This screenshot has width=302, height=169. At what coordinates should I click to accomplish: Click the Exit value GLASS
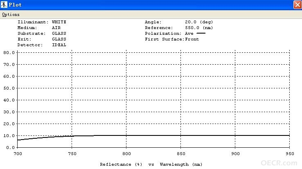pyautogui.click(x=59, y=39)
